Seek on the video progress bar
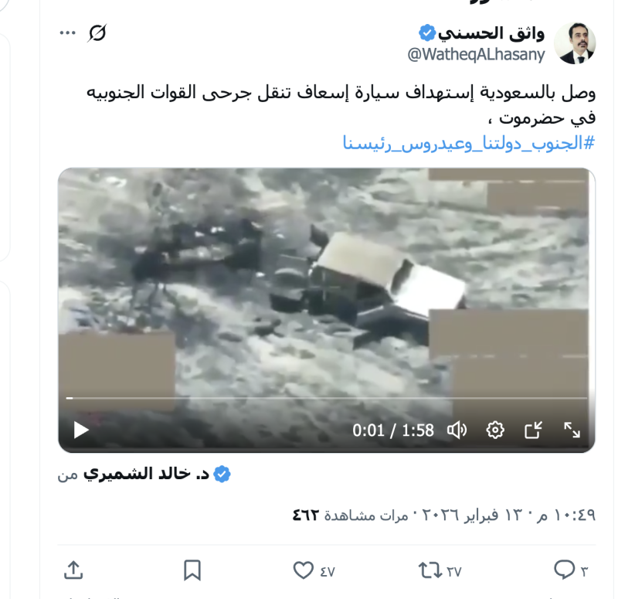618x599 pixels. pos(326,398)
